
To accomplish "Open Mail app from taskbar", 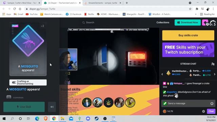I will (71, 119).
